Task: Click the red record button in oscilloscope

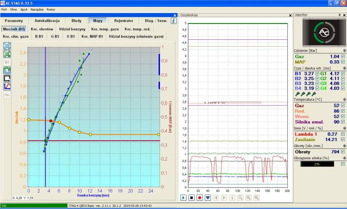Action: 200,198
